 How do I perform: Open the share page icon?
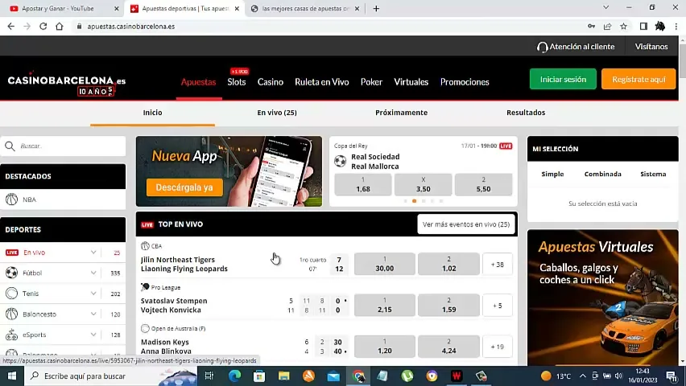(607, 27)
